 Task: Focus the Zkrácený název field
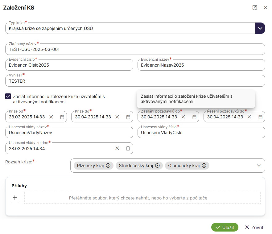135,49
